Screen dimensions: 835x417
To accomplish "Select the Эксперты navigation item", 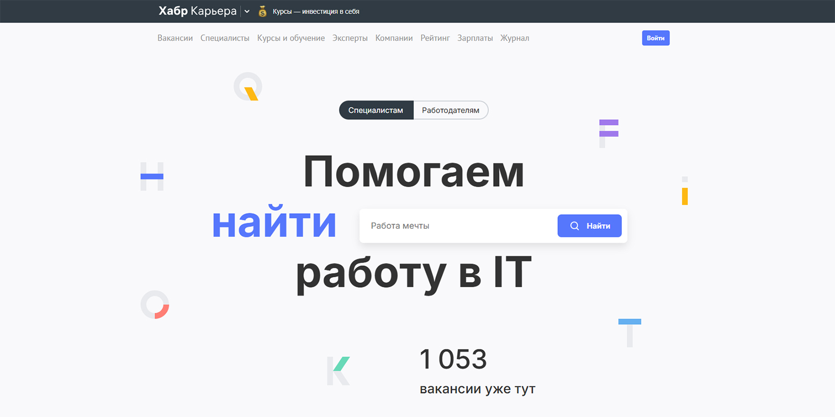I will tap(350, 38).
